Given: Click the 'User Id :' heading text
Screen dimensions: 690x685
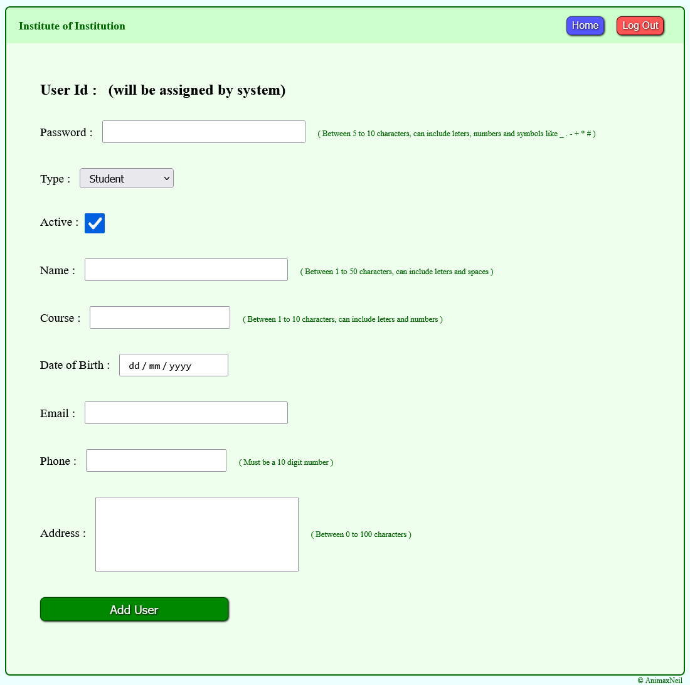Looking at the screenshot, I should coord(68,90).
